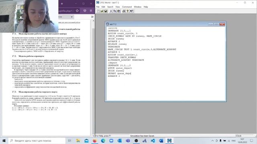Open the Command menu
The height and width of the screenshot is (144, 257).
pyautogui.click(x=127, y=7)
